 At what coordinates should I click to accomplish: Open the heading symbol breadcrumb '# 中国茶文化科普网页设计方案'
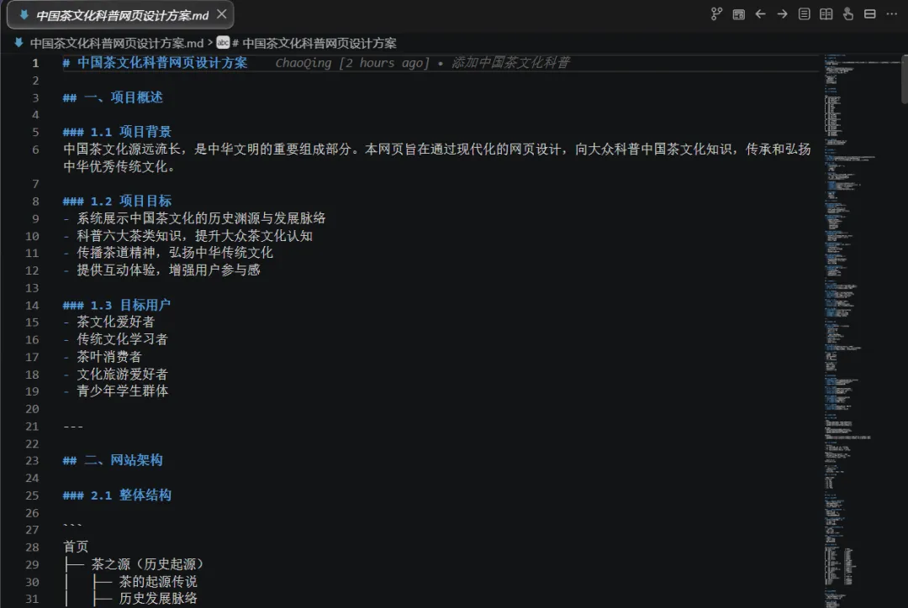click(314, 44)
